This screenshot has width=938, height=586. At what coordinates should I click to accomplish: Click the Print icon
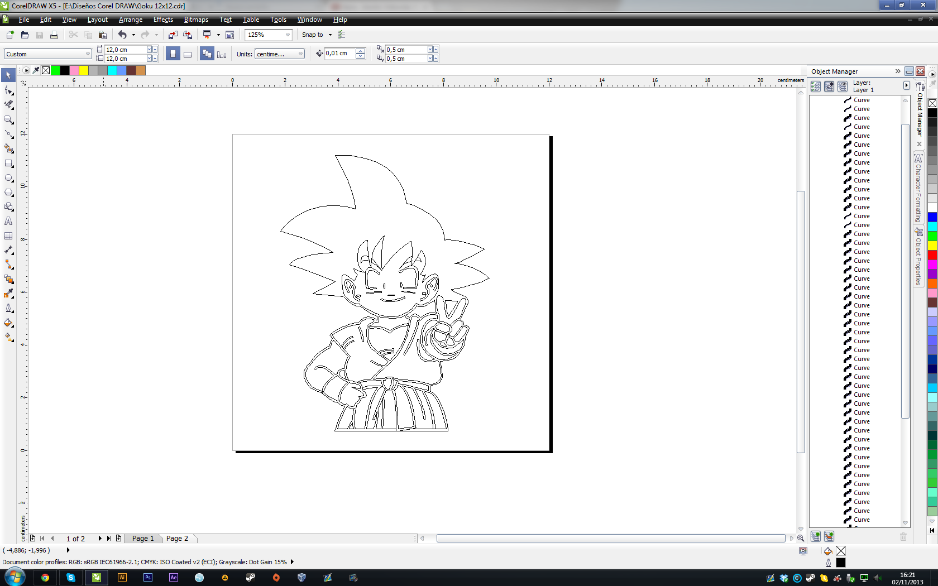click(x=54, y=35)
